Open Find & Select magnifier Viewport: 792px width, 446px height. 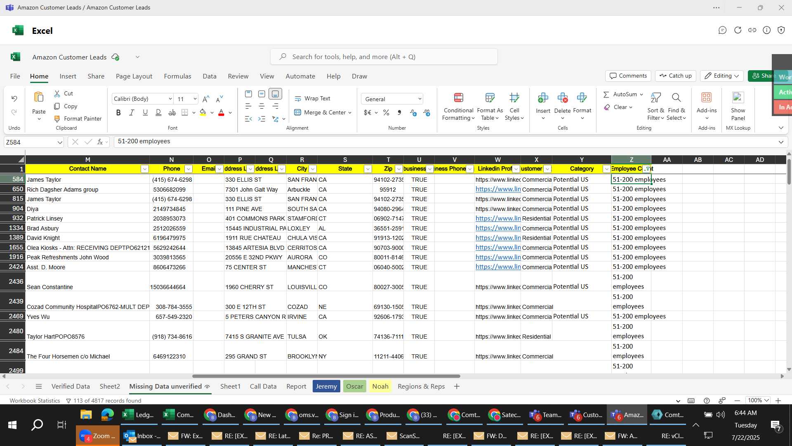(x=676, y=107)
